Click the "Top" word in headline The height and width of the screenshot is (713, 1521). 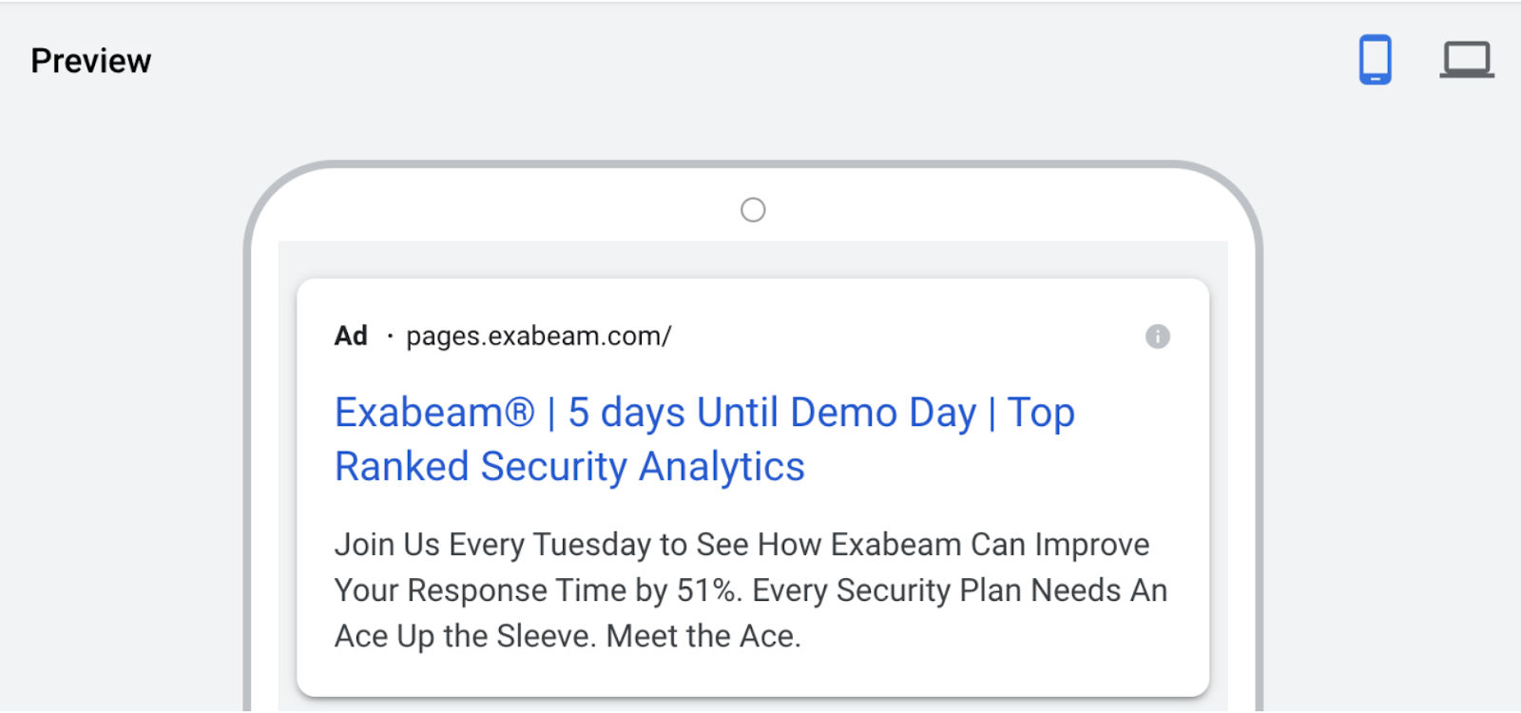[x=1042, y=414]
